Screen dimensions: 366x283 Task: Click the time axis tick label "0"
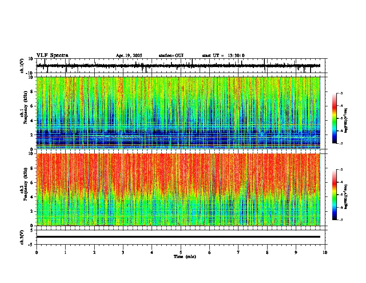click(37, 252)
